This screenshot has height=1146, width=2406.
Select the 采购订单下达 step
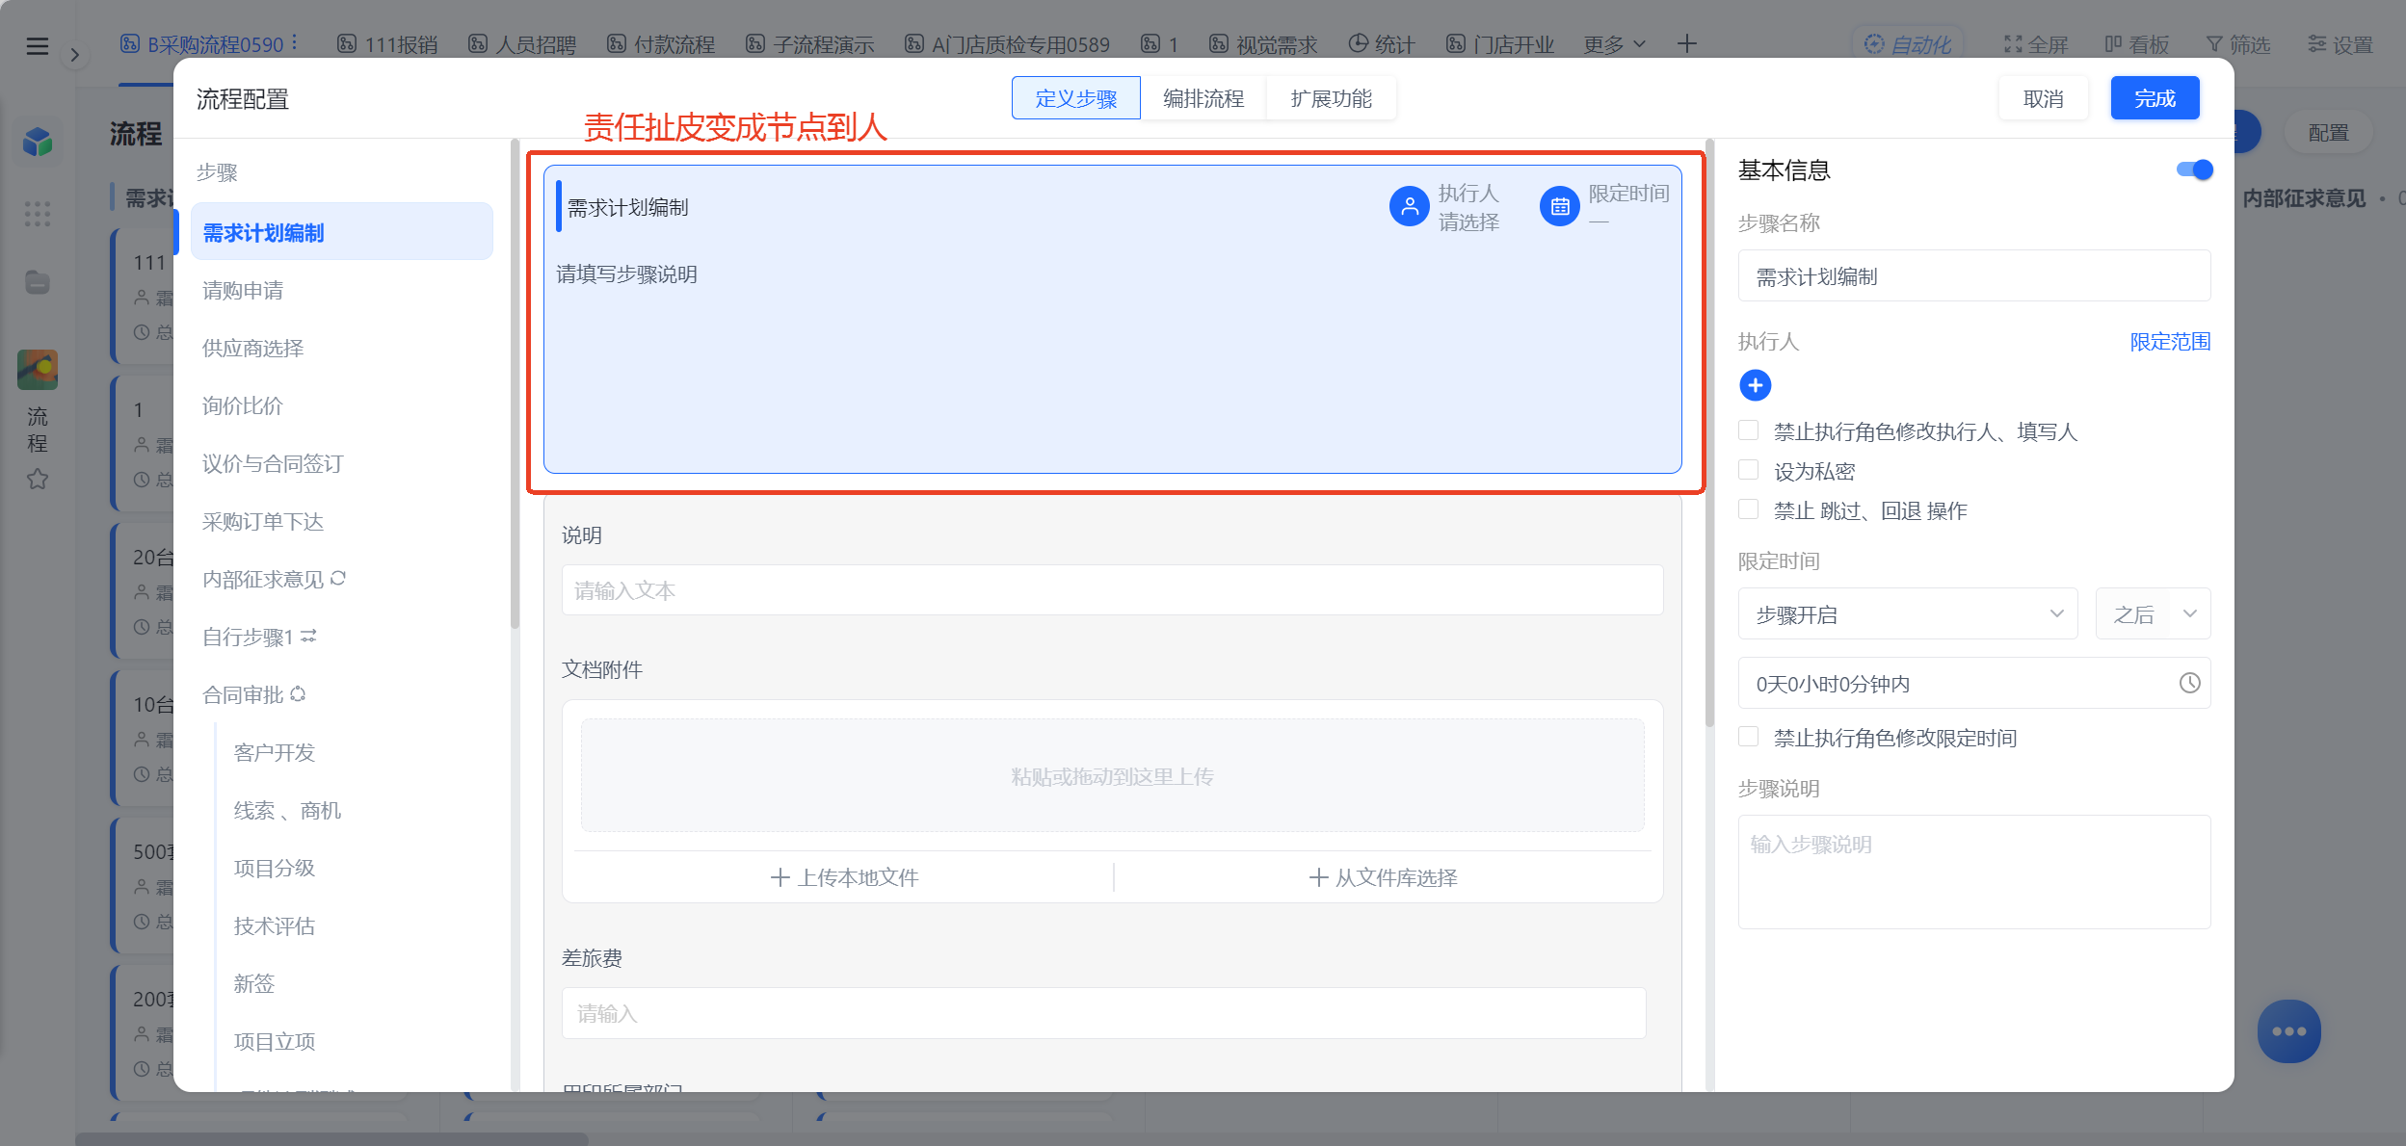(341, 521)
